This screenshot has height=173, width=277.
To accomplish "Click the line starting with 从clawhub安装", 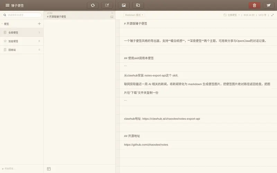I will coord(151,75).
